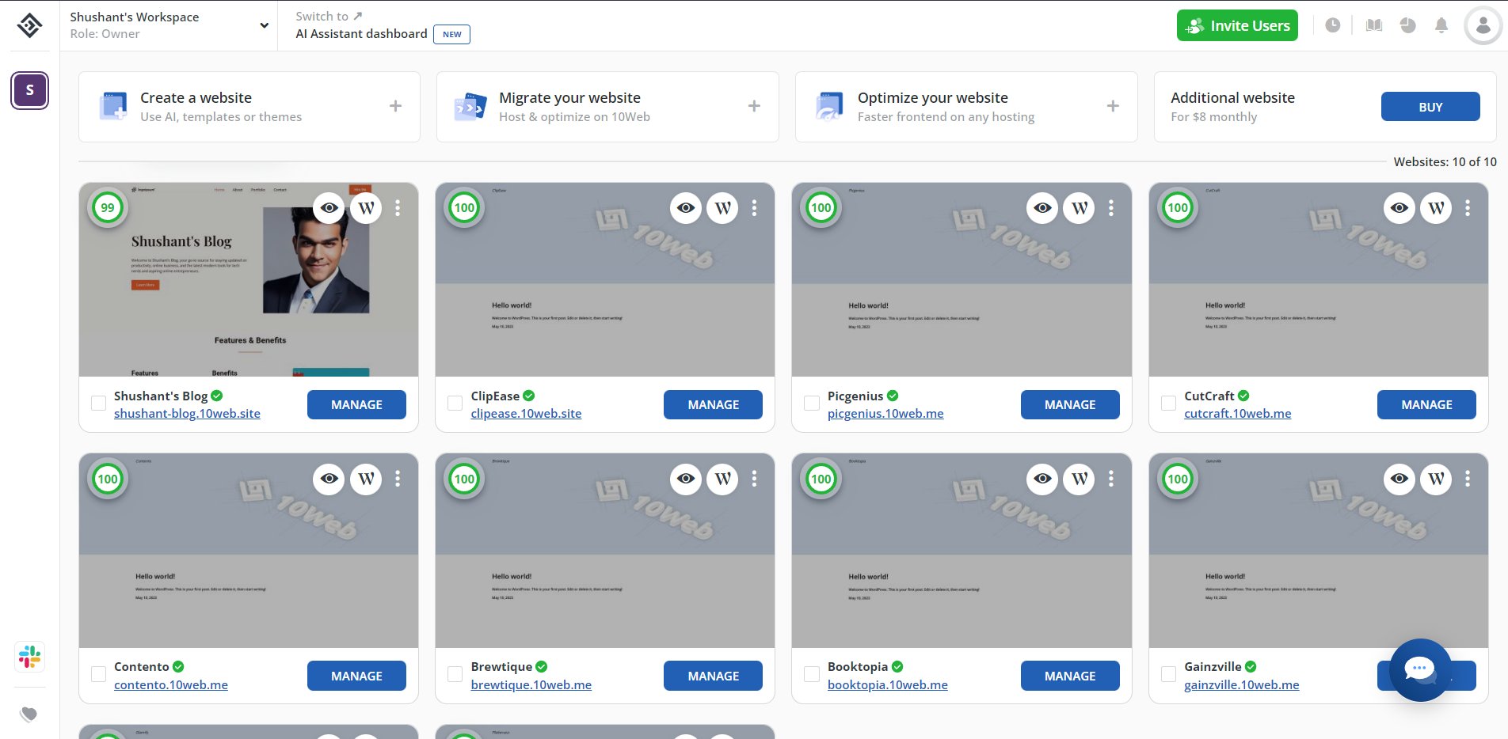Open WordPress admin for Gainzville

click(x=1436, y=479)
